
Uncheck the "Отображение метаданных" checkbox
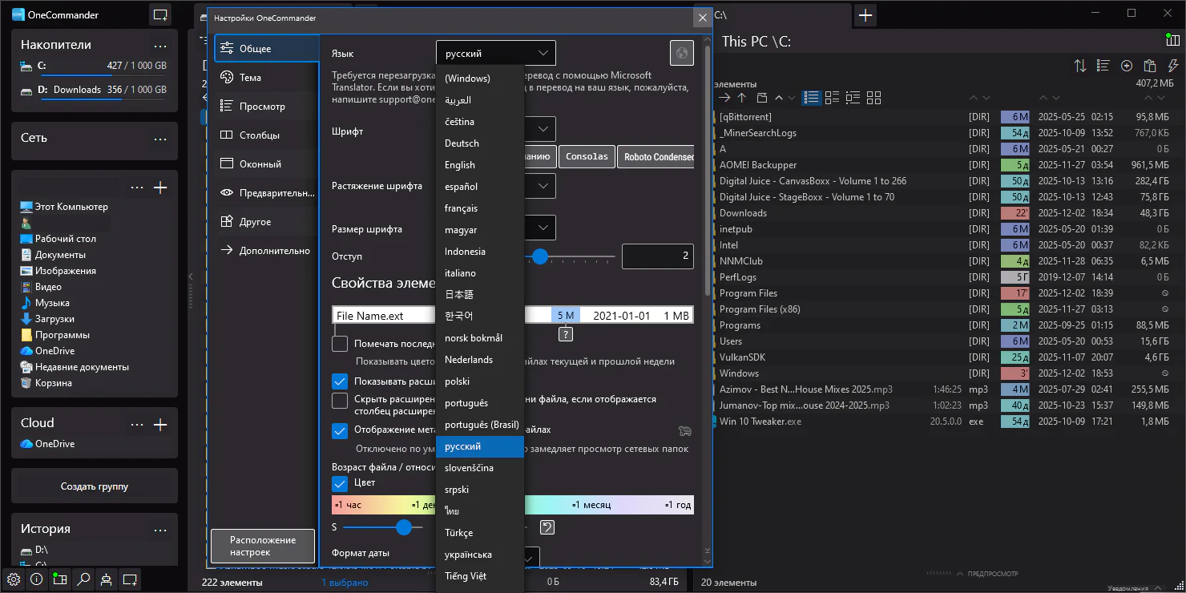point(340,430)
